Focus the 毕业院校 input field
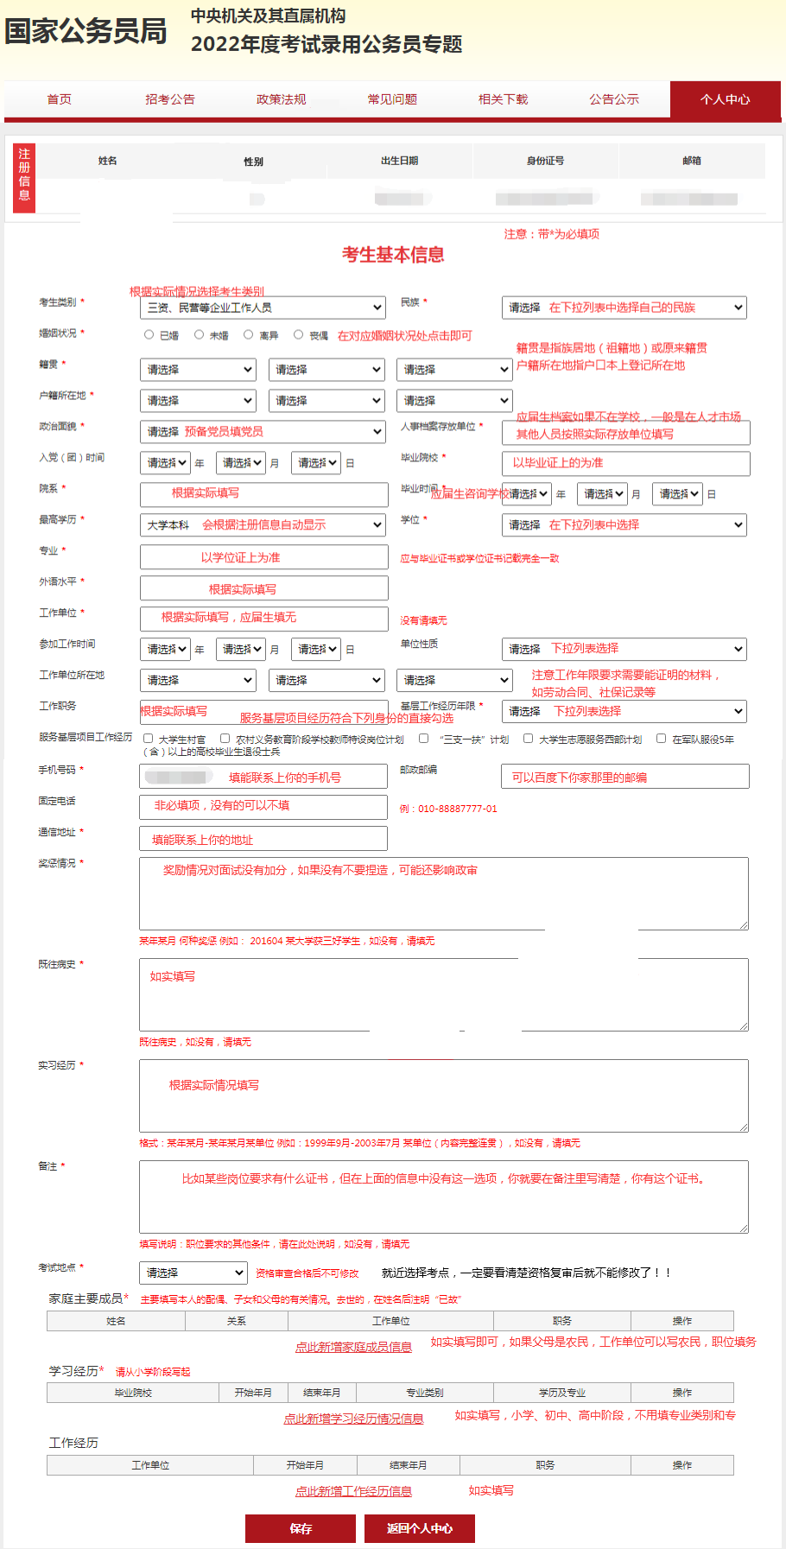 pos(626,463)
